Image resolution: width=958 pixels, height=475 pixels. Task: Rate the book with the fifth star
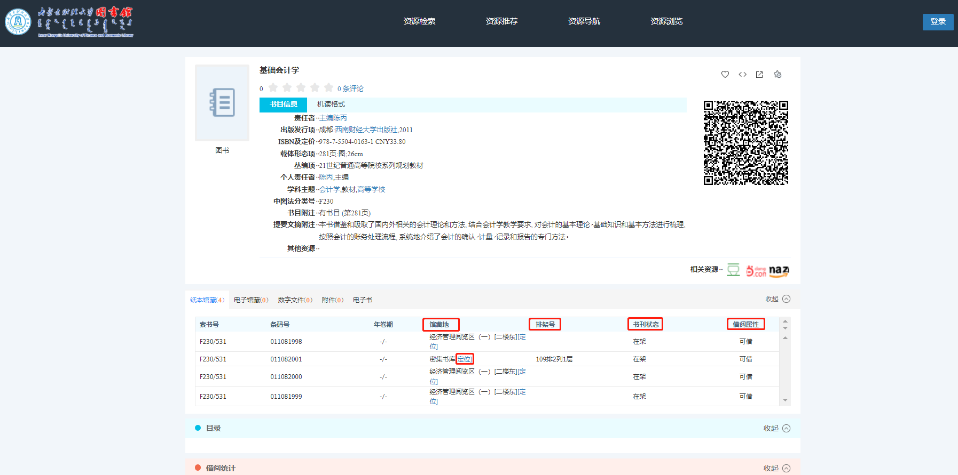328,88
